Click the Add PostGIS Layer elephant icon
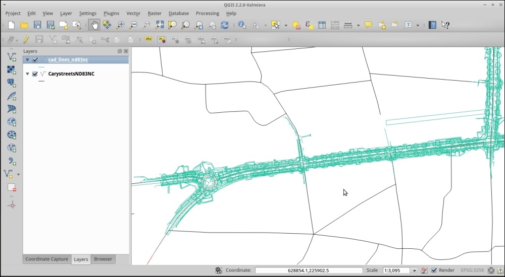The width and height of the screenshot is (505, 277). 12,83
